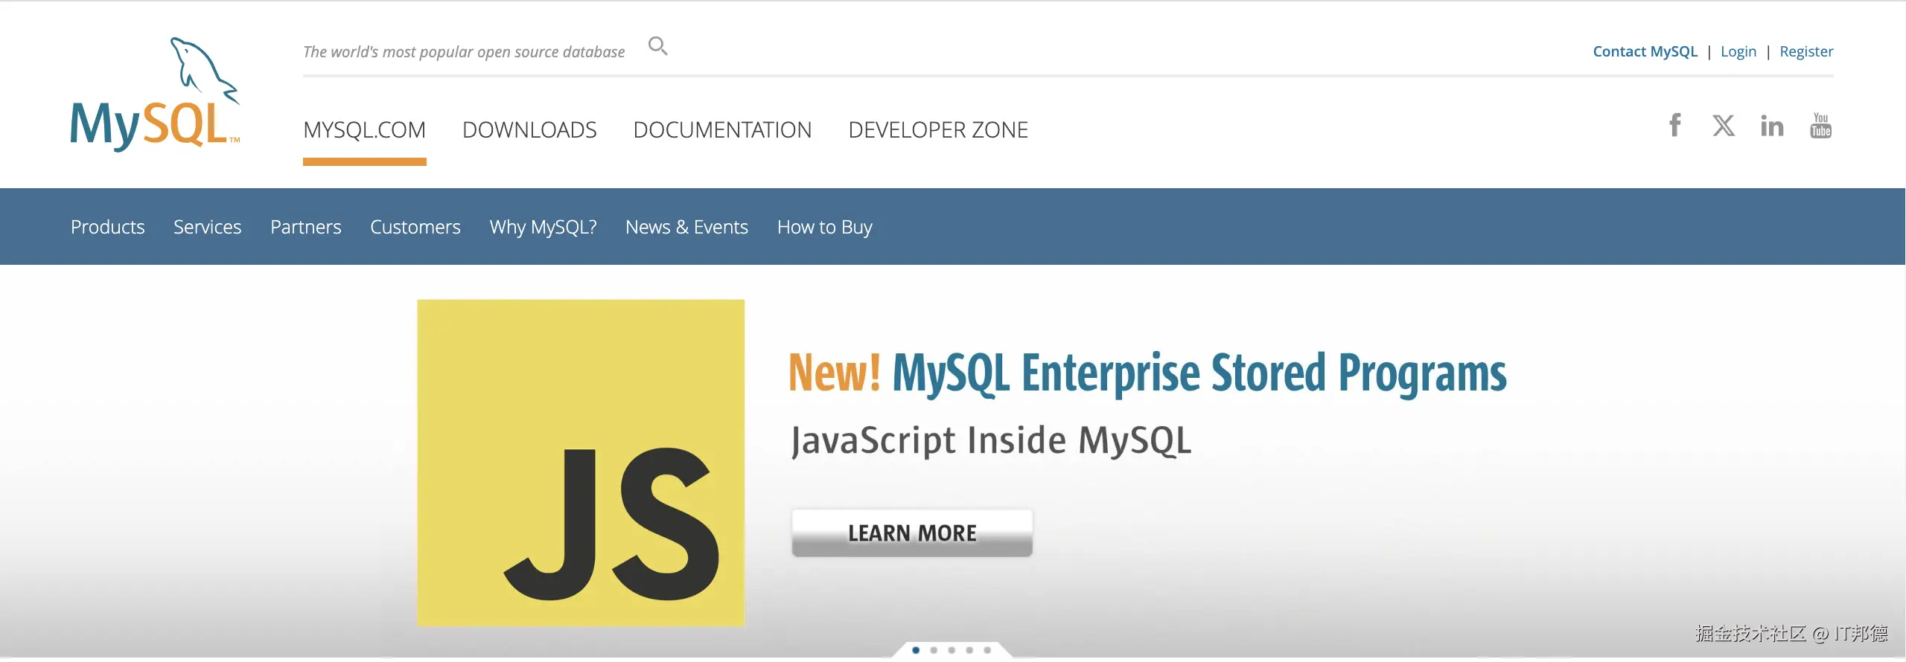Open the search magnifier icon

(657, 46)
